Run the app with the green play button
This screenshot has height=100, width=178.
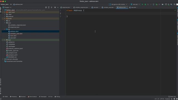(143, 4)
